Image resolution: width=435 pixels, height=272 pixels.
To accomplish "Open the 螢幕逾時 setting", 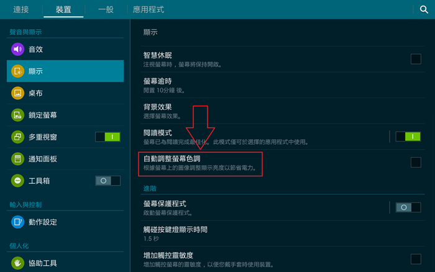I will tap(282, 85).
